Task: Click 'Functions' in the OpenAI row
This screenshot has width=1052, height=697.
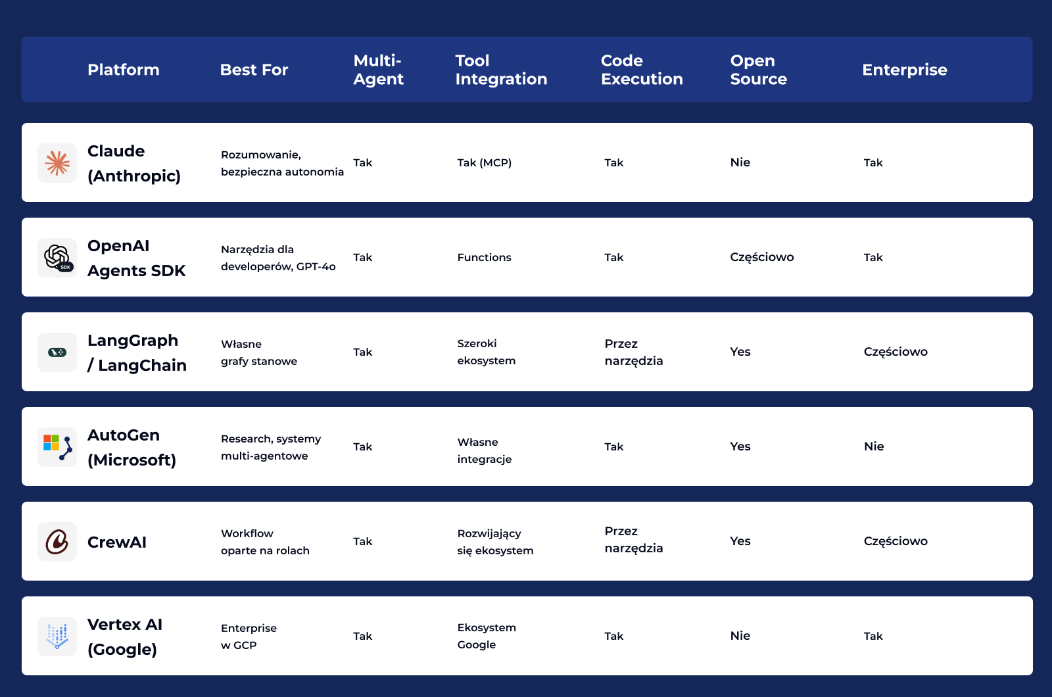Action: click(x=485, y=257)
